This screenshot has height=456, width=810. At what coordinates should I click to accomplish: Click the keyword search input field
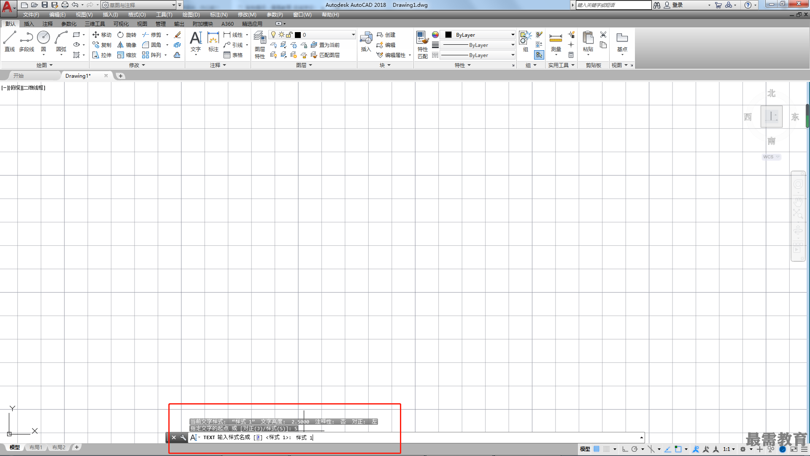(x=613, y=5)
